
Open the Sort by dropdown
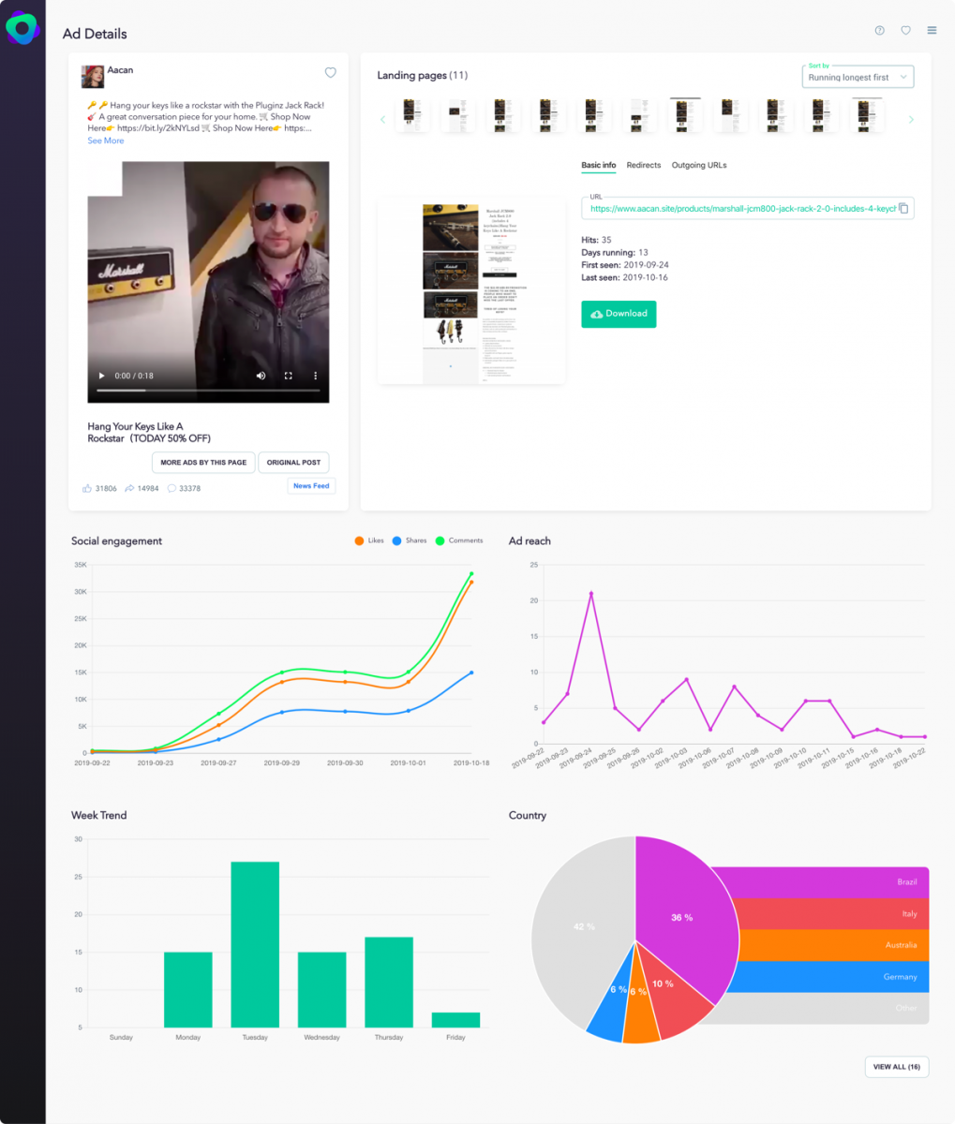coord(858,77)
